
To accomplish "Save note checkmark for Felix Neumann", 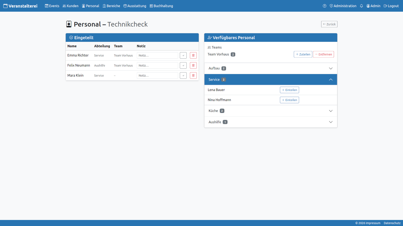I will (183, 66).
